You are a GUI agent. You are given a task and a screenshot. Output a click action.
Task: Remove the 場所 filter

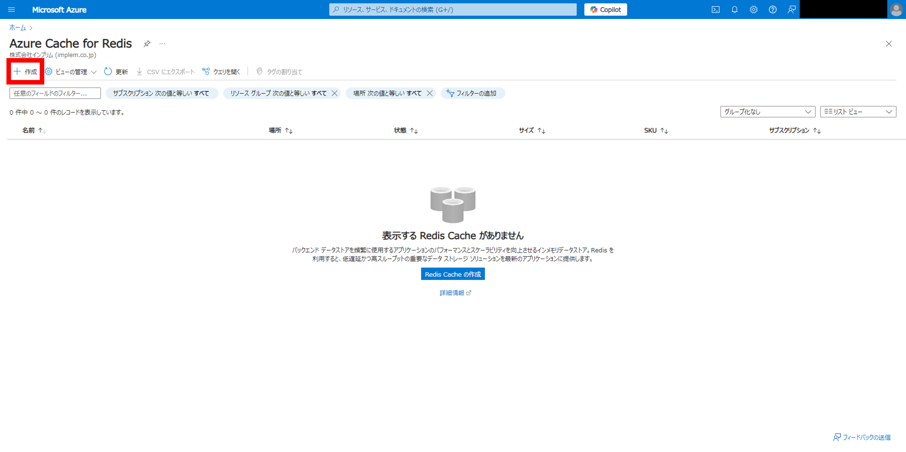[x=430, y=93]
